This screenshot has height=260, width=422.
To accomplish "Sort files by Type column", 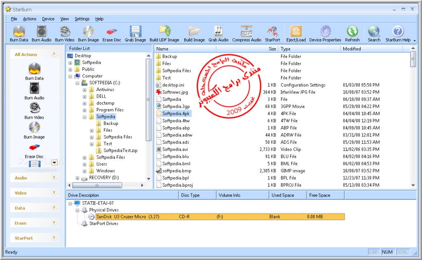I will click(309, 49).
